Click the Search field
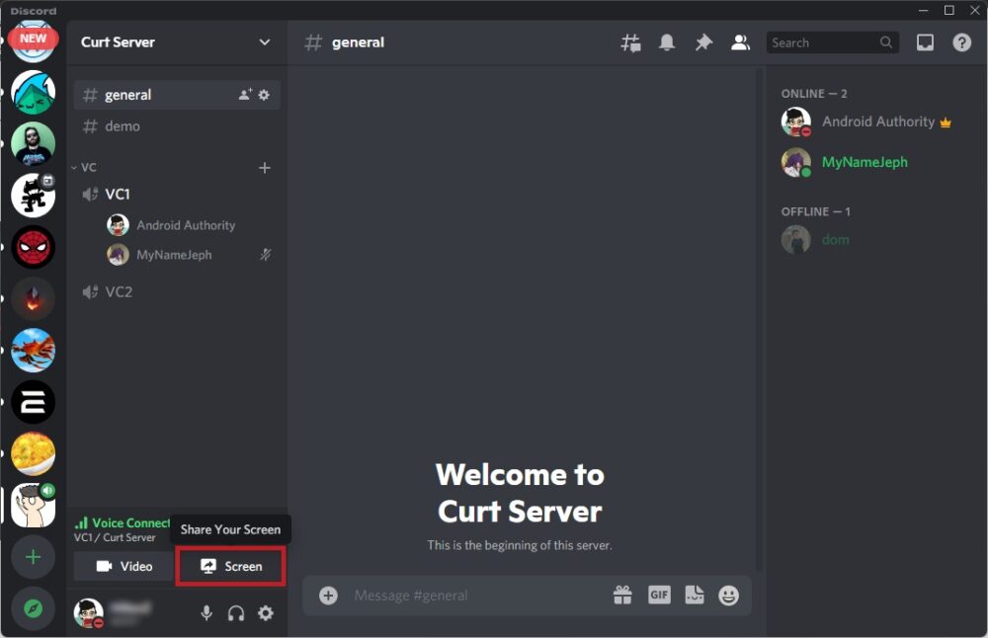Image resolution: width=988 pixels, height=638 pixels. [x=832, y=42]
